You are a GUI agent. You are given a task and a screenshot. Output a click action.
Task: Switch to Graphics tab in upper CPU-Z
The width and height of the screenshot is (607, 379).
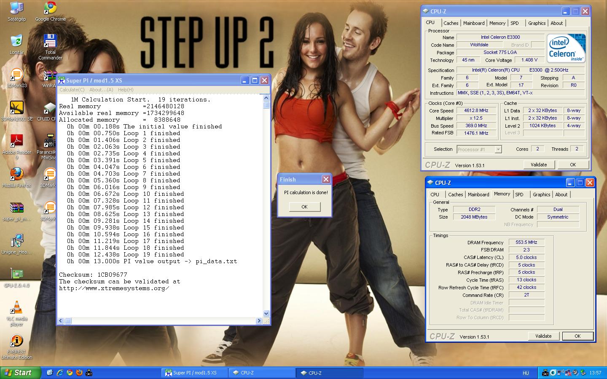[x=537, y=23]
